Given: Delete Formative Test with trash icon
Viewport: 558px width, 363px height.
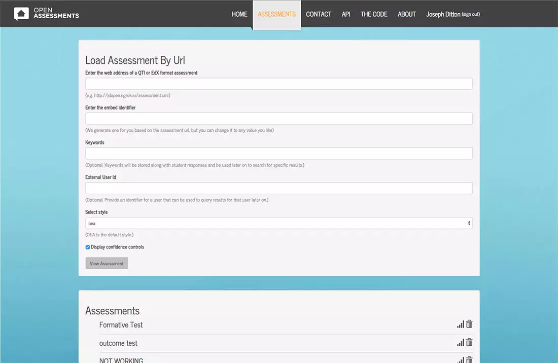Looking at the screenshot, I should [x=469, y=324].
